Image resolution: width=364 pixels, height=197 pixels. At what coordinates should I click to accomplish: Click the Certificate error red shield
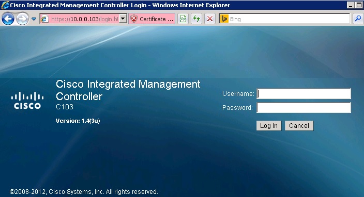pyautogui.click(x=134, y=19)
